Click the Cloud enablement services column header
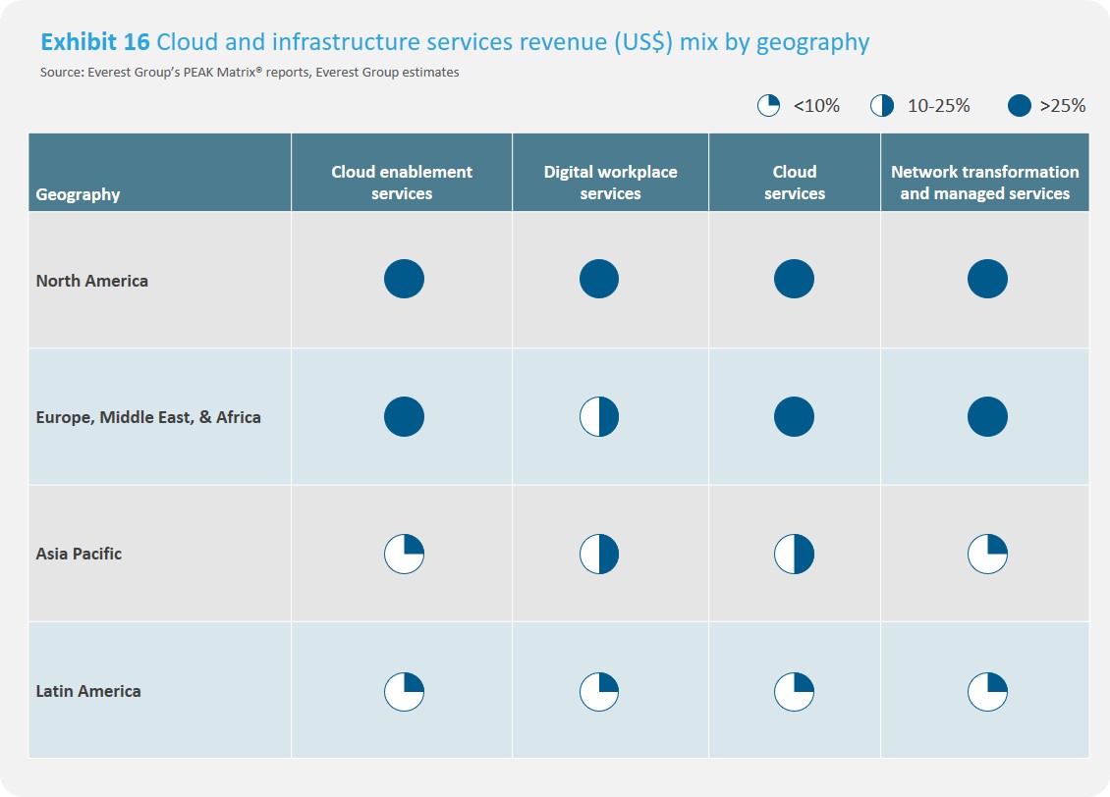This screenshot has width=1110, height=797. click(x=402, y=183)
